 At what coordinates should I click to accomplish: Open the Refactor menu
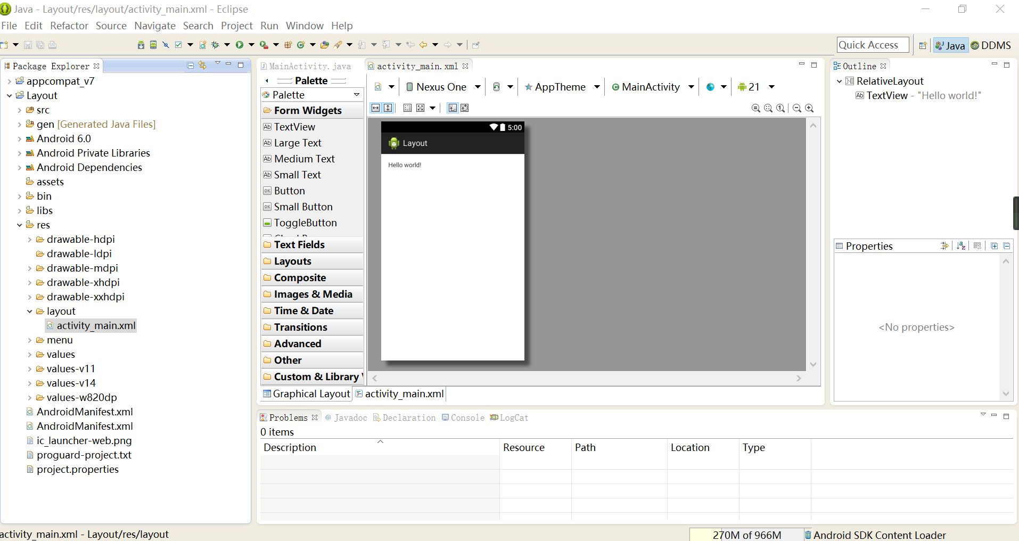tap(69, 26)
